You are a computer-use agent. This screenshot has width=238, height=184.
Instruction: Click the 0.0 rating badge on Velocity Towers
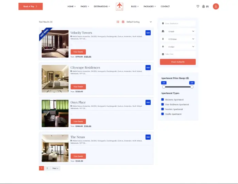click(x=148, y=33)
